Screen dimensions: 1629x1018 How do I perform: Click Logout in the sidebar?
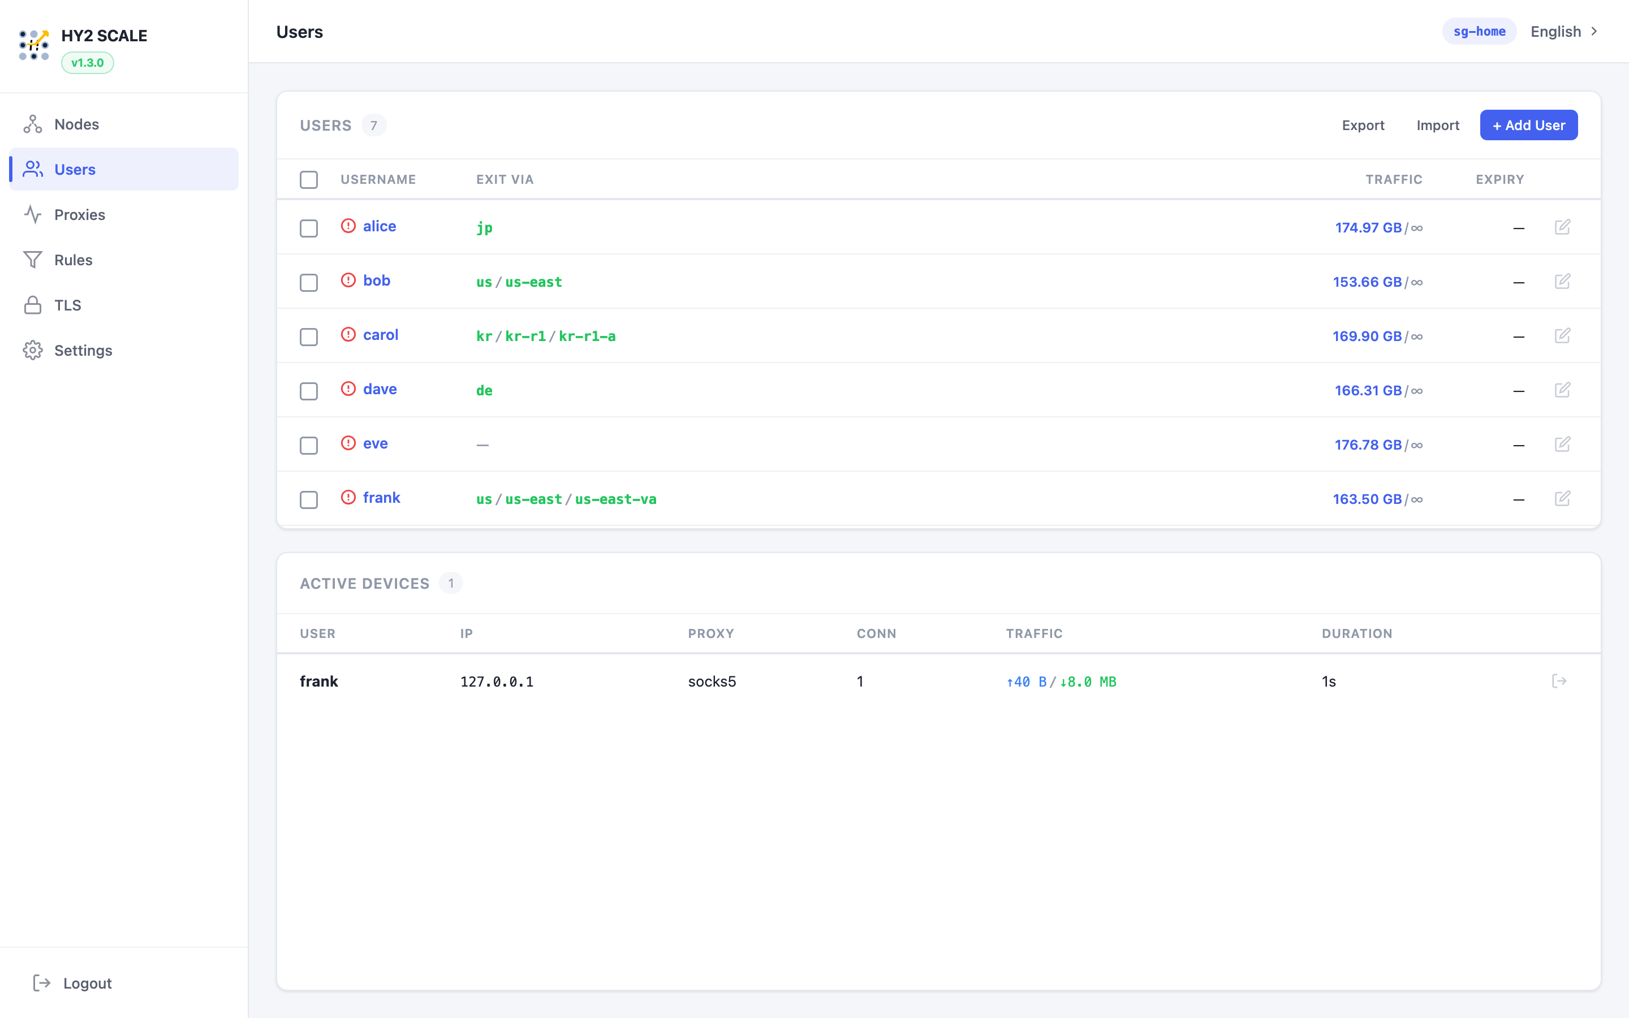click(87, 983)
